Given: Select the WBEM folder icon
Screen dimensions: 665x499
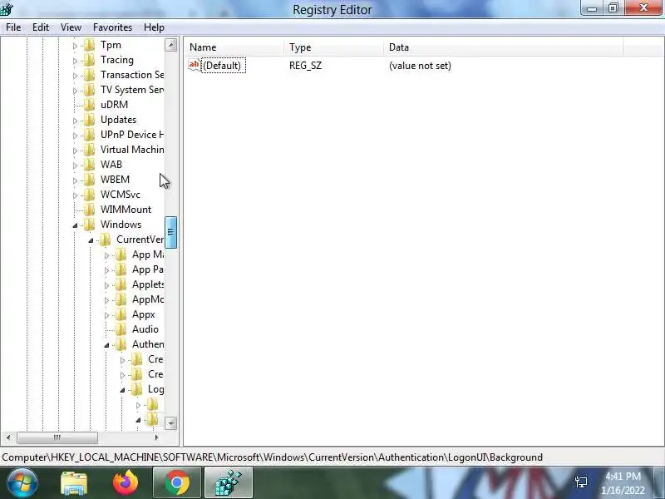Looking at the screenshot, I should click(90, 180).
